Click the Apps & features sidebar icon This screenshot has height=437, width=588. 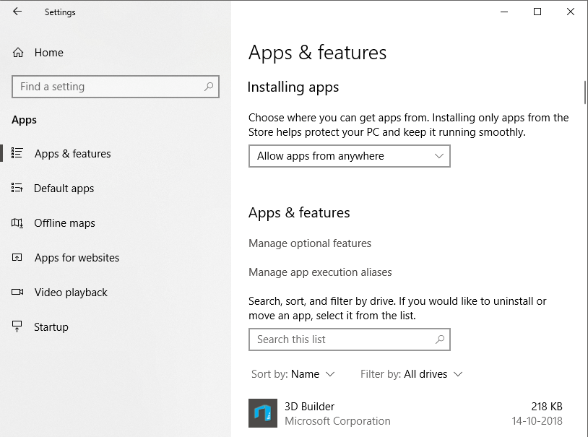coord(17,154)
